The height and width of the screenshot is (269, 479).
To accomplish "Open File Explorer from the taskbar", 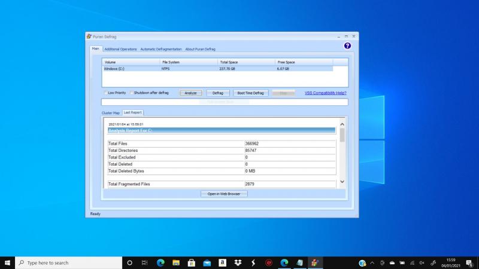I will pyautogui.click(x=176, y=262).
